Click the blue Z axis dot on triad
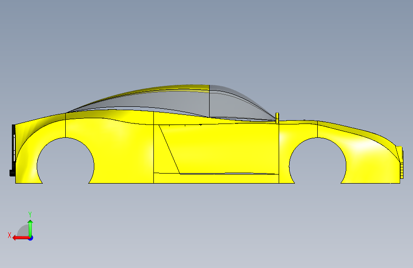This screenshot has height=268, width=413. pyautogui.click(x=31, y=238)
